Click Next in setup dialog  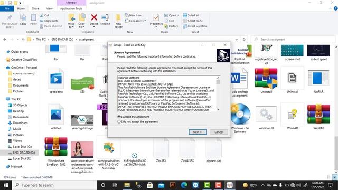click(x=198, y=132)
